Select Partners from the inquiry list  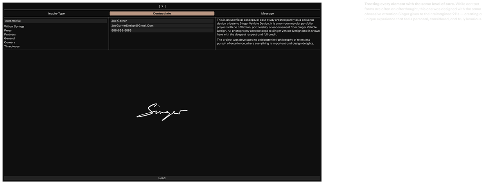click(x=10, y=34)
